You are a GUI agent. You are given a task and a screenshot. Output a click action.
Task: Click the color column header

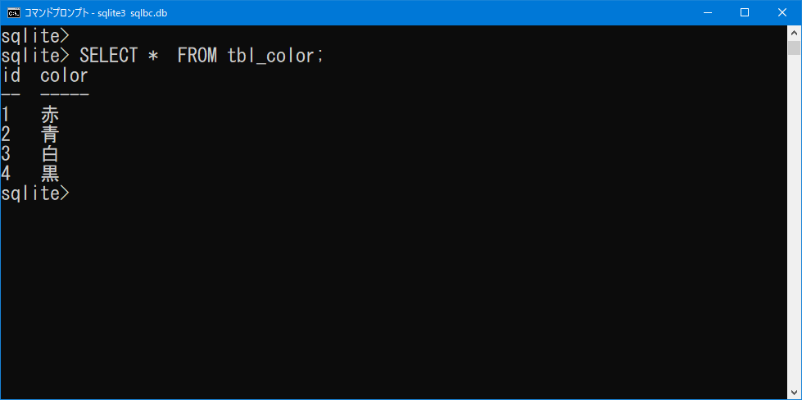point(65,75)
